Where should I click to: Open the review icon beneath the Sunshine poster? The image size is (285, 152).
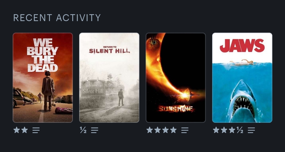[x=185, y=130]
